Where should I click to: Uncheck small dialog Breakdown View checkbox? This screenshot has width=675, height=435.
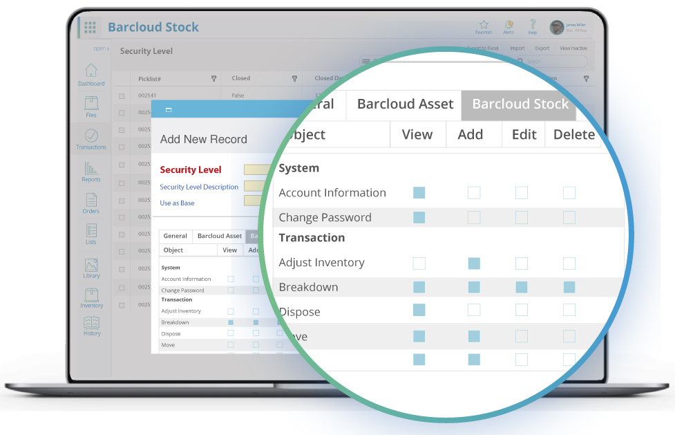point(231,322)
